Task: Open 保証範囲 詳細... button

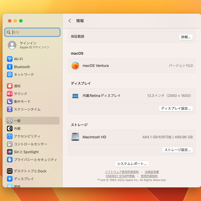Action: tap(186, 37)
